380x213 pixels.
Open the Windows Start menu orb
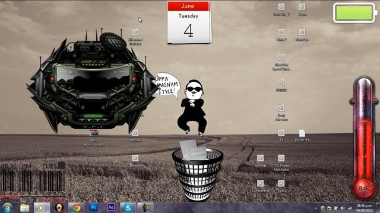[x=7, y=208]
